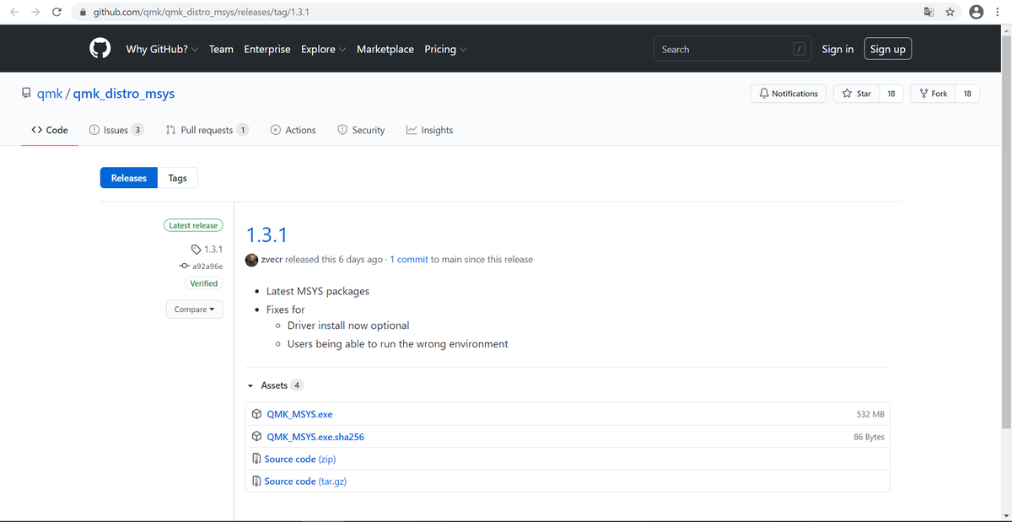Click the browser forward arrow
1012x522 pixels.
[35, 12]
